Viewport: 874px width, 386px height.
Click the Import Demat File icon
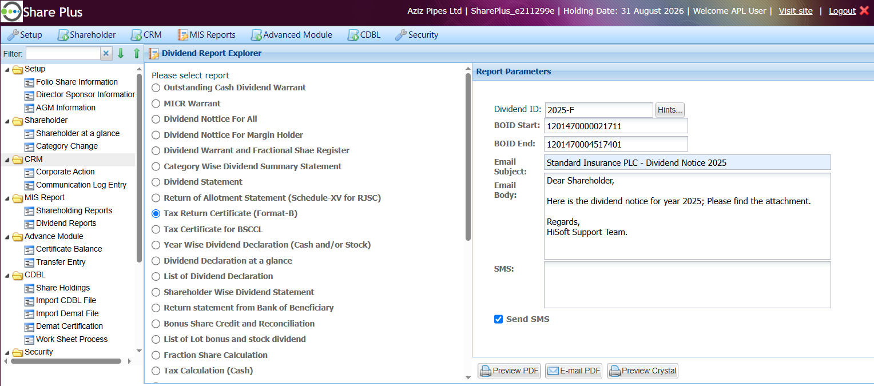click(x=29, y=314)
